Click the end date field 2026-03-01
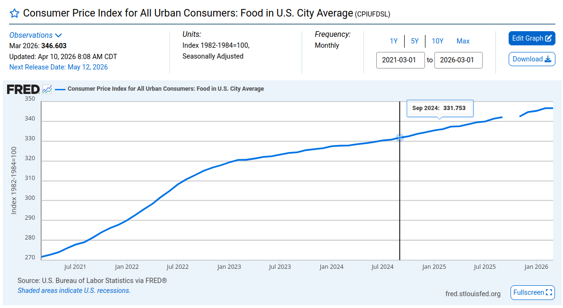563x308 pixels. tap(458, 60)
